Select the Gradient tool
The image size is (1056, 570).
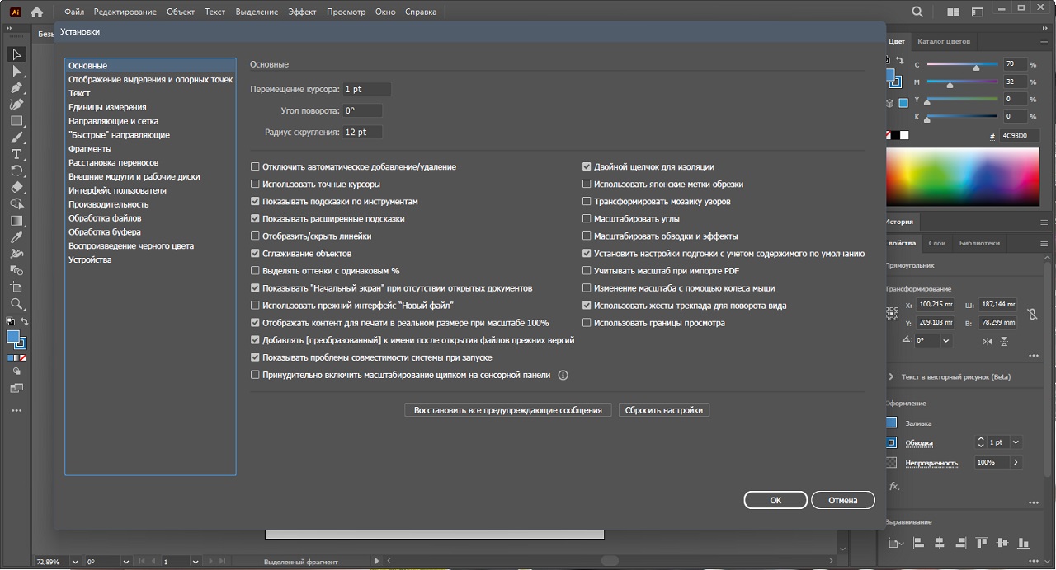coord(16,221)
